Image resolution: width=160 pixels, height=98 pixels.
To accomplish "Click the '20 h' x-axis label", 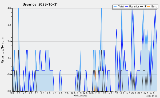I will [x=134, y=93].
